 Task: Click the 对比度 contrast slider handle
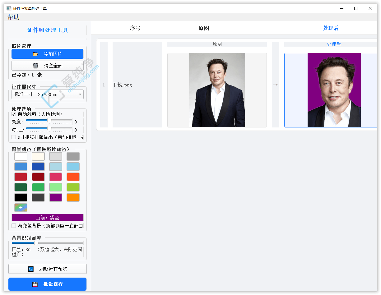pos(49,128)
